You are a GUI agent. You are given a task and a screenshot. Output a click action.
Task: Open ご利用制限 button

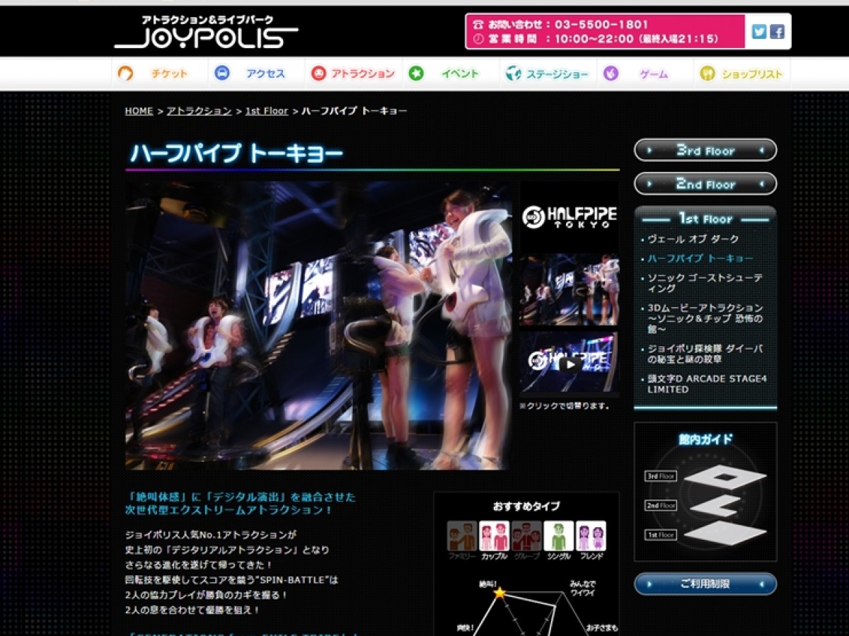705,584
